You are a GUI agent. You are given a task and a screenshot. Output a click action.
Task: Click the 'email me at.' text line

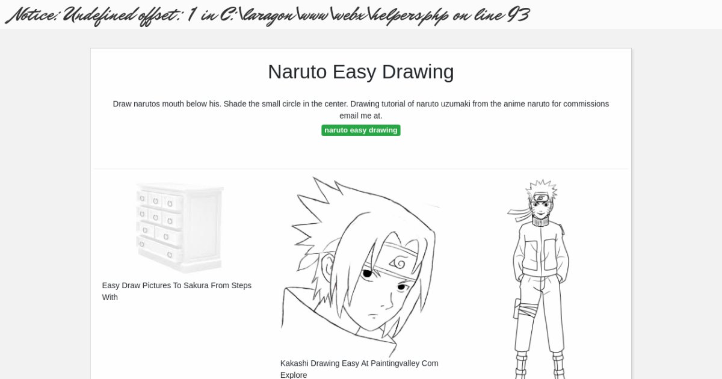coord(361,116)
